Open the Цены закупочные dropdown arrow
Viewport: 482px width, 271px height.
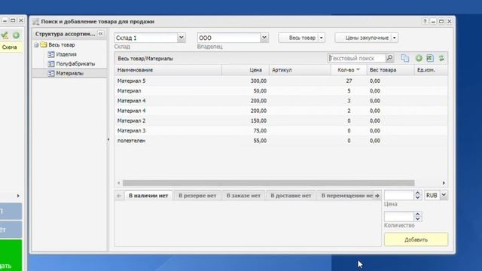point(395,38)
